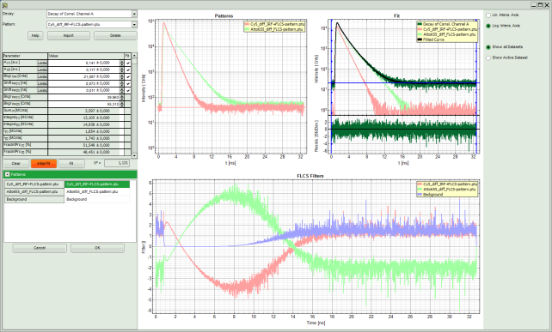The height and width of the screenshot is (332, 552).
Task: Untick the Fit checkbox for the 0,073 row
Action: tap(128, 83)
